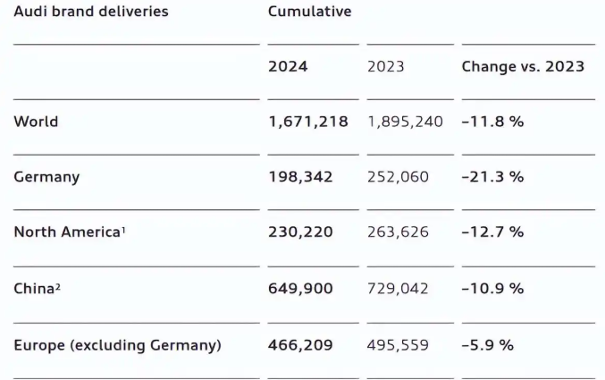605x380 pixels.
Task: Click the Germany row label
Action: 46,177
